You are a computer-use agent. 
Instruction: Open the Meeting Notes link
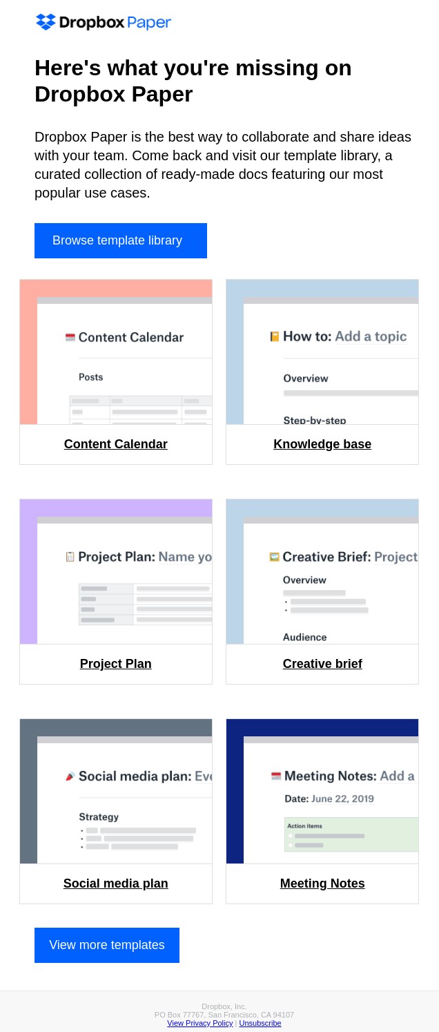322,883
